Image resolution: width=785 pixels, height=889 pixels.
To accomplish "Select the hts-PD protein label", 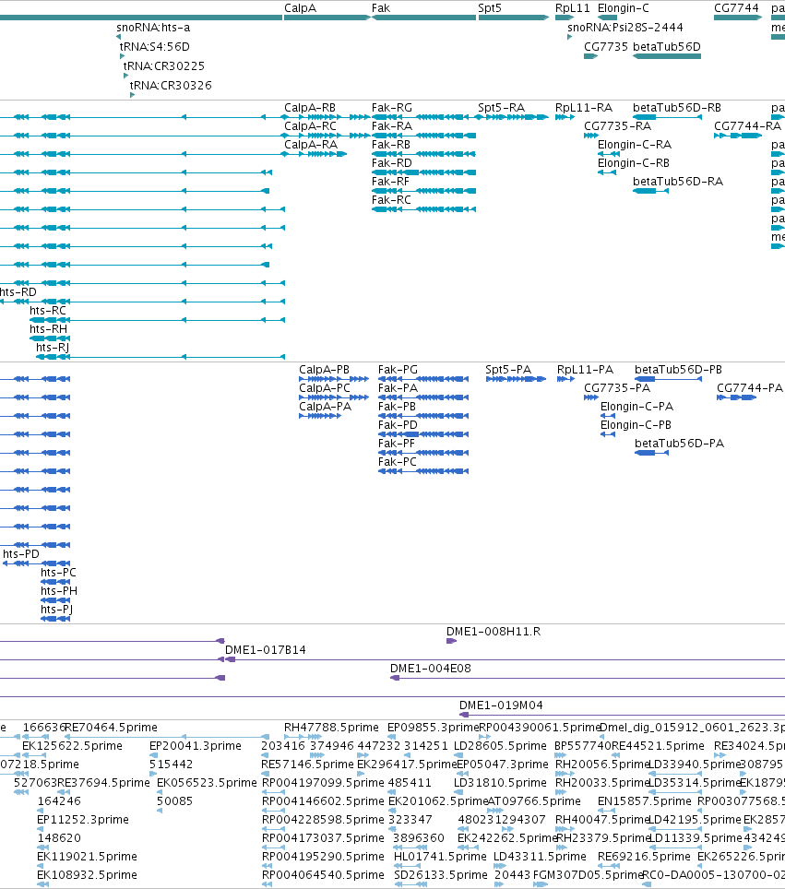I will 21,554.
